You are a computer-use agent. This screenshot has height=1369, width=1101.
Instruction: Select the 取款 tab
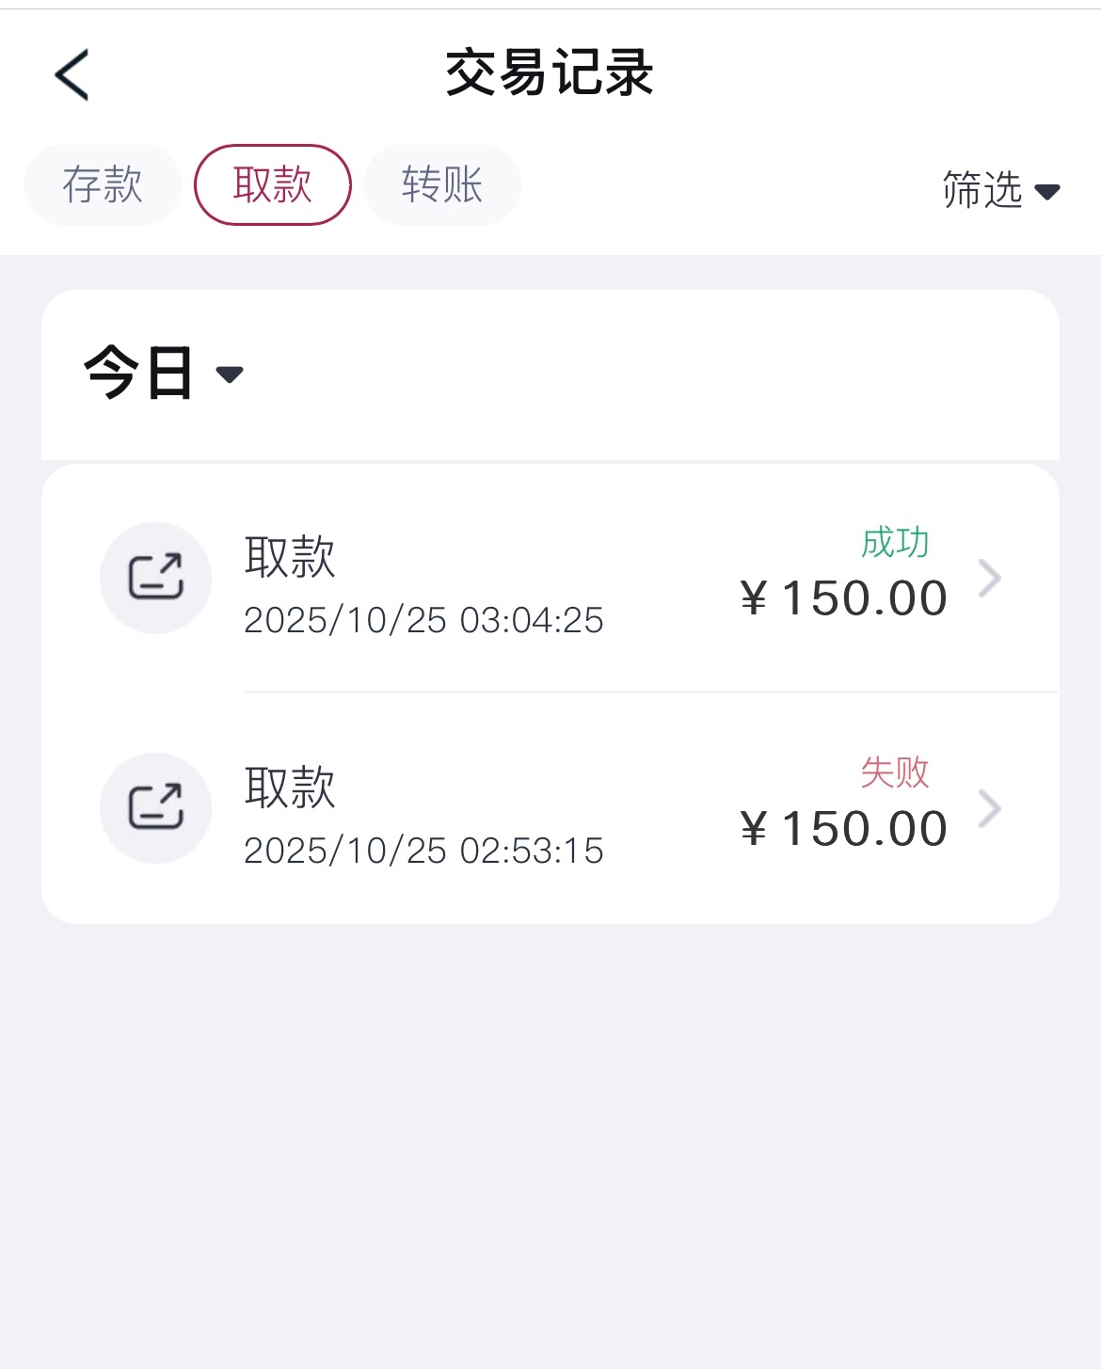click(x=273, y=184)
